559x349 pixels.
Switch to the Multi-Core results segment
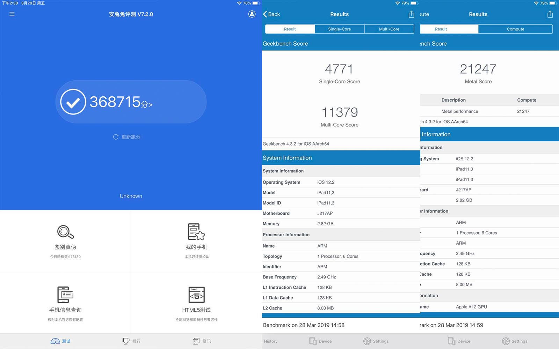click(x=389, y=29)
